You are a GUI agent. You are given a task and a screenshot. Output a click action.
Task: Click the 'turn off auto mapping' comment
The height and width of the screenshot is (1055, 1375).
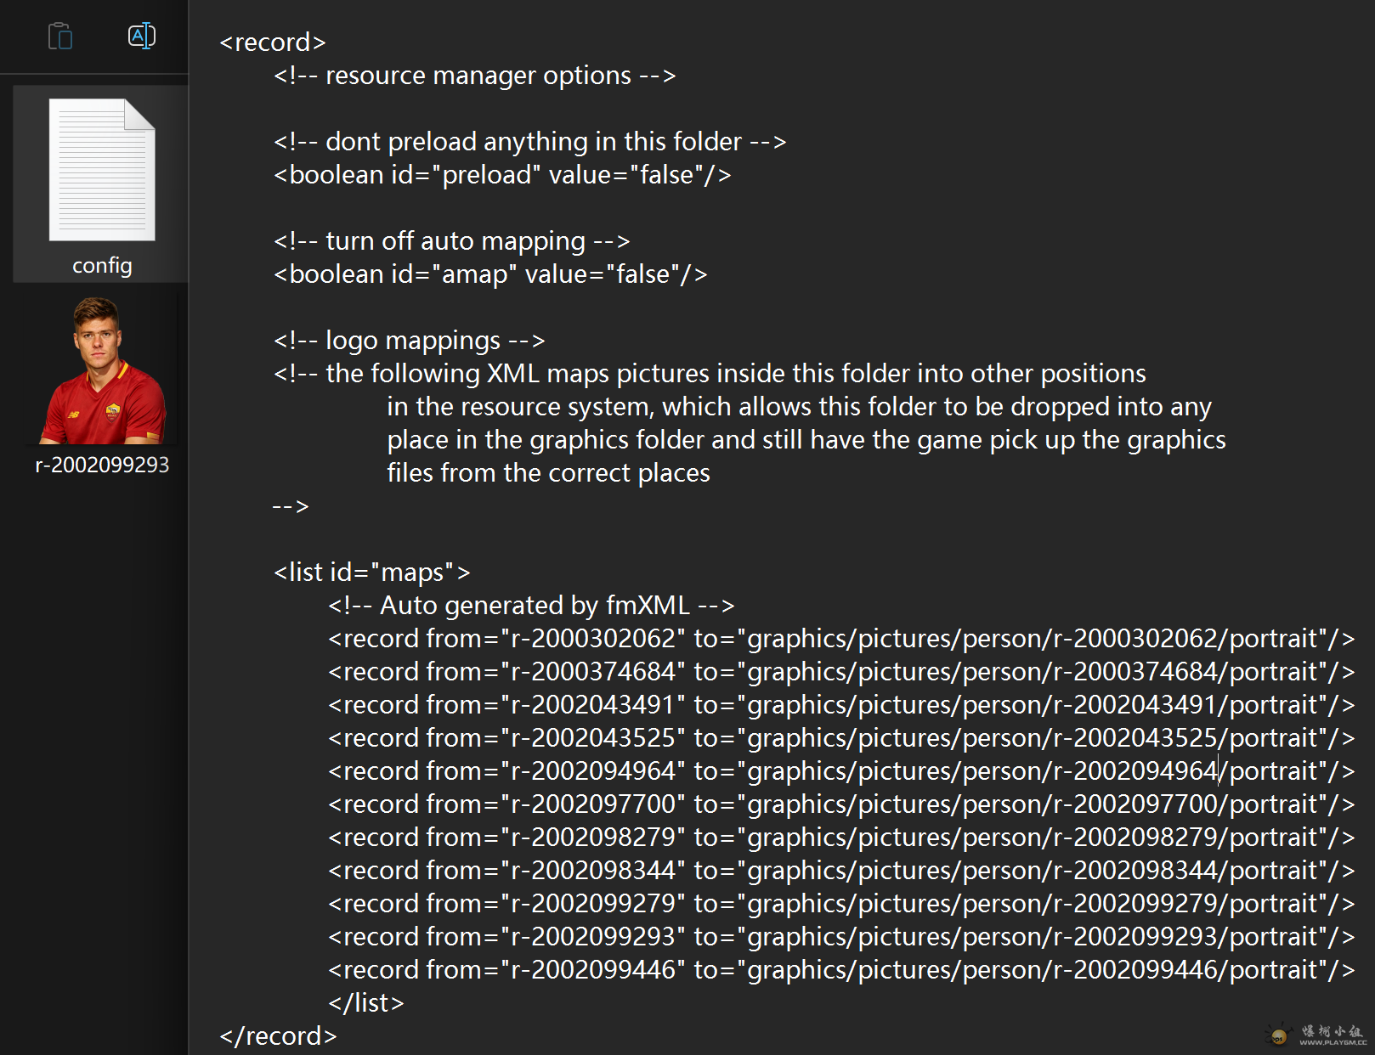coord(451,240)
